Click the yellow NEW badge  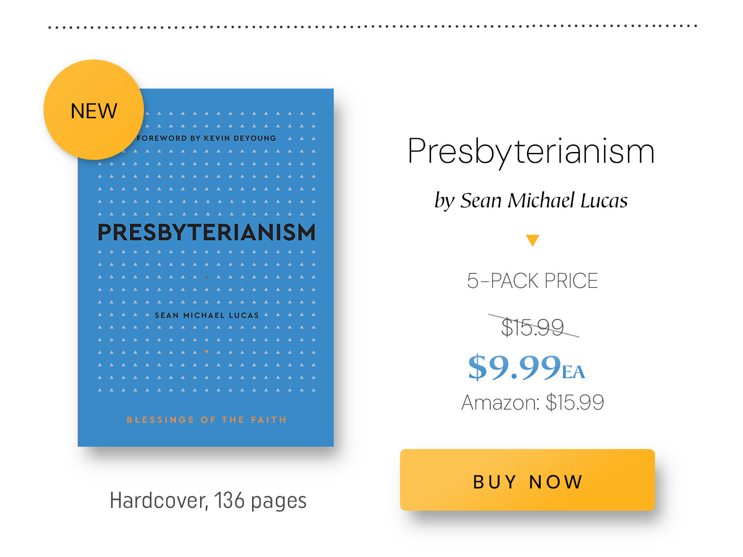click(94, 110)
